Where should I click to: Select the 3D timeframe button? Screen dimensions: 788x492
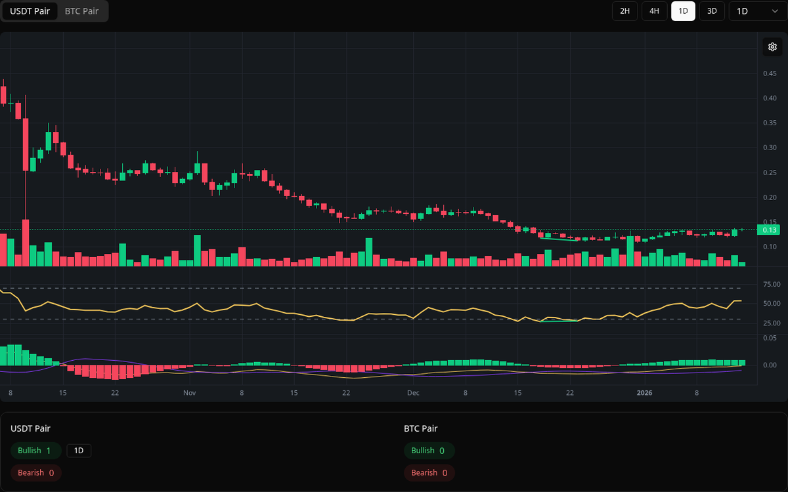[712, 11]
